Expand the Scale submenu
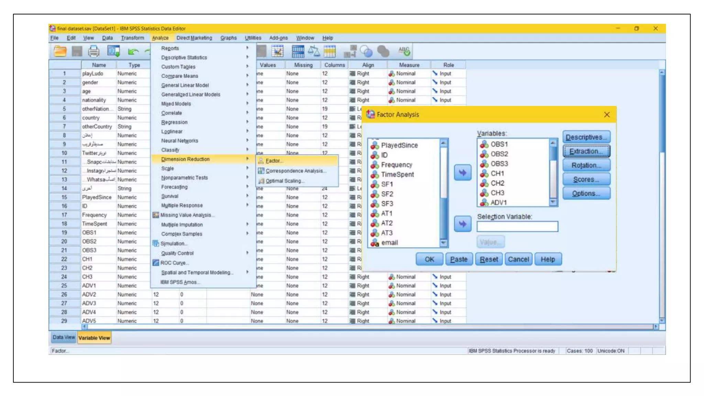The width and height of the screenshot is (704, 396). point(167,168)
